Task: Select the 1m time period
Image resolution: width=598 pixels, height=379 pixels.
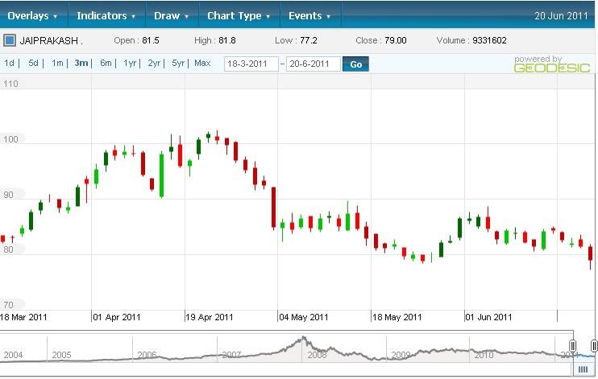Action: 57,63
